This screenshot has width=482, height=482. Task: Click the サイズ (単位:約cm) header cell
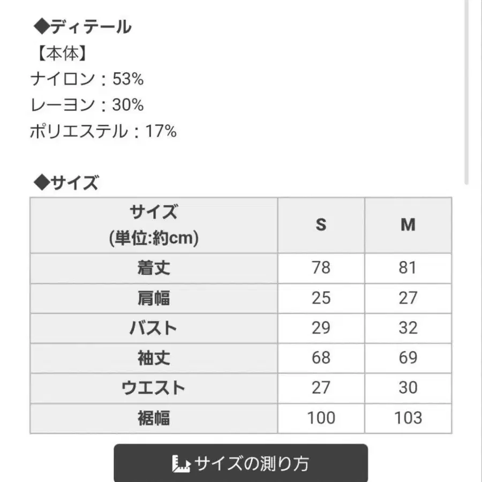tap(154, 225)
